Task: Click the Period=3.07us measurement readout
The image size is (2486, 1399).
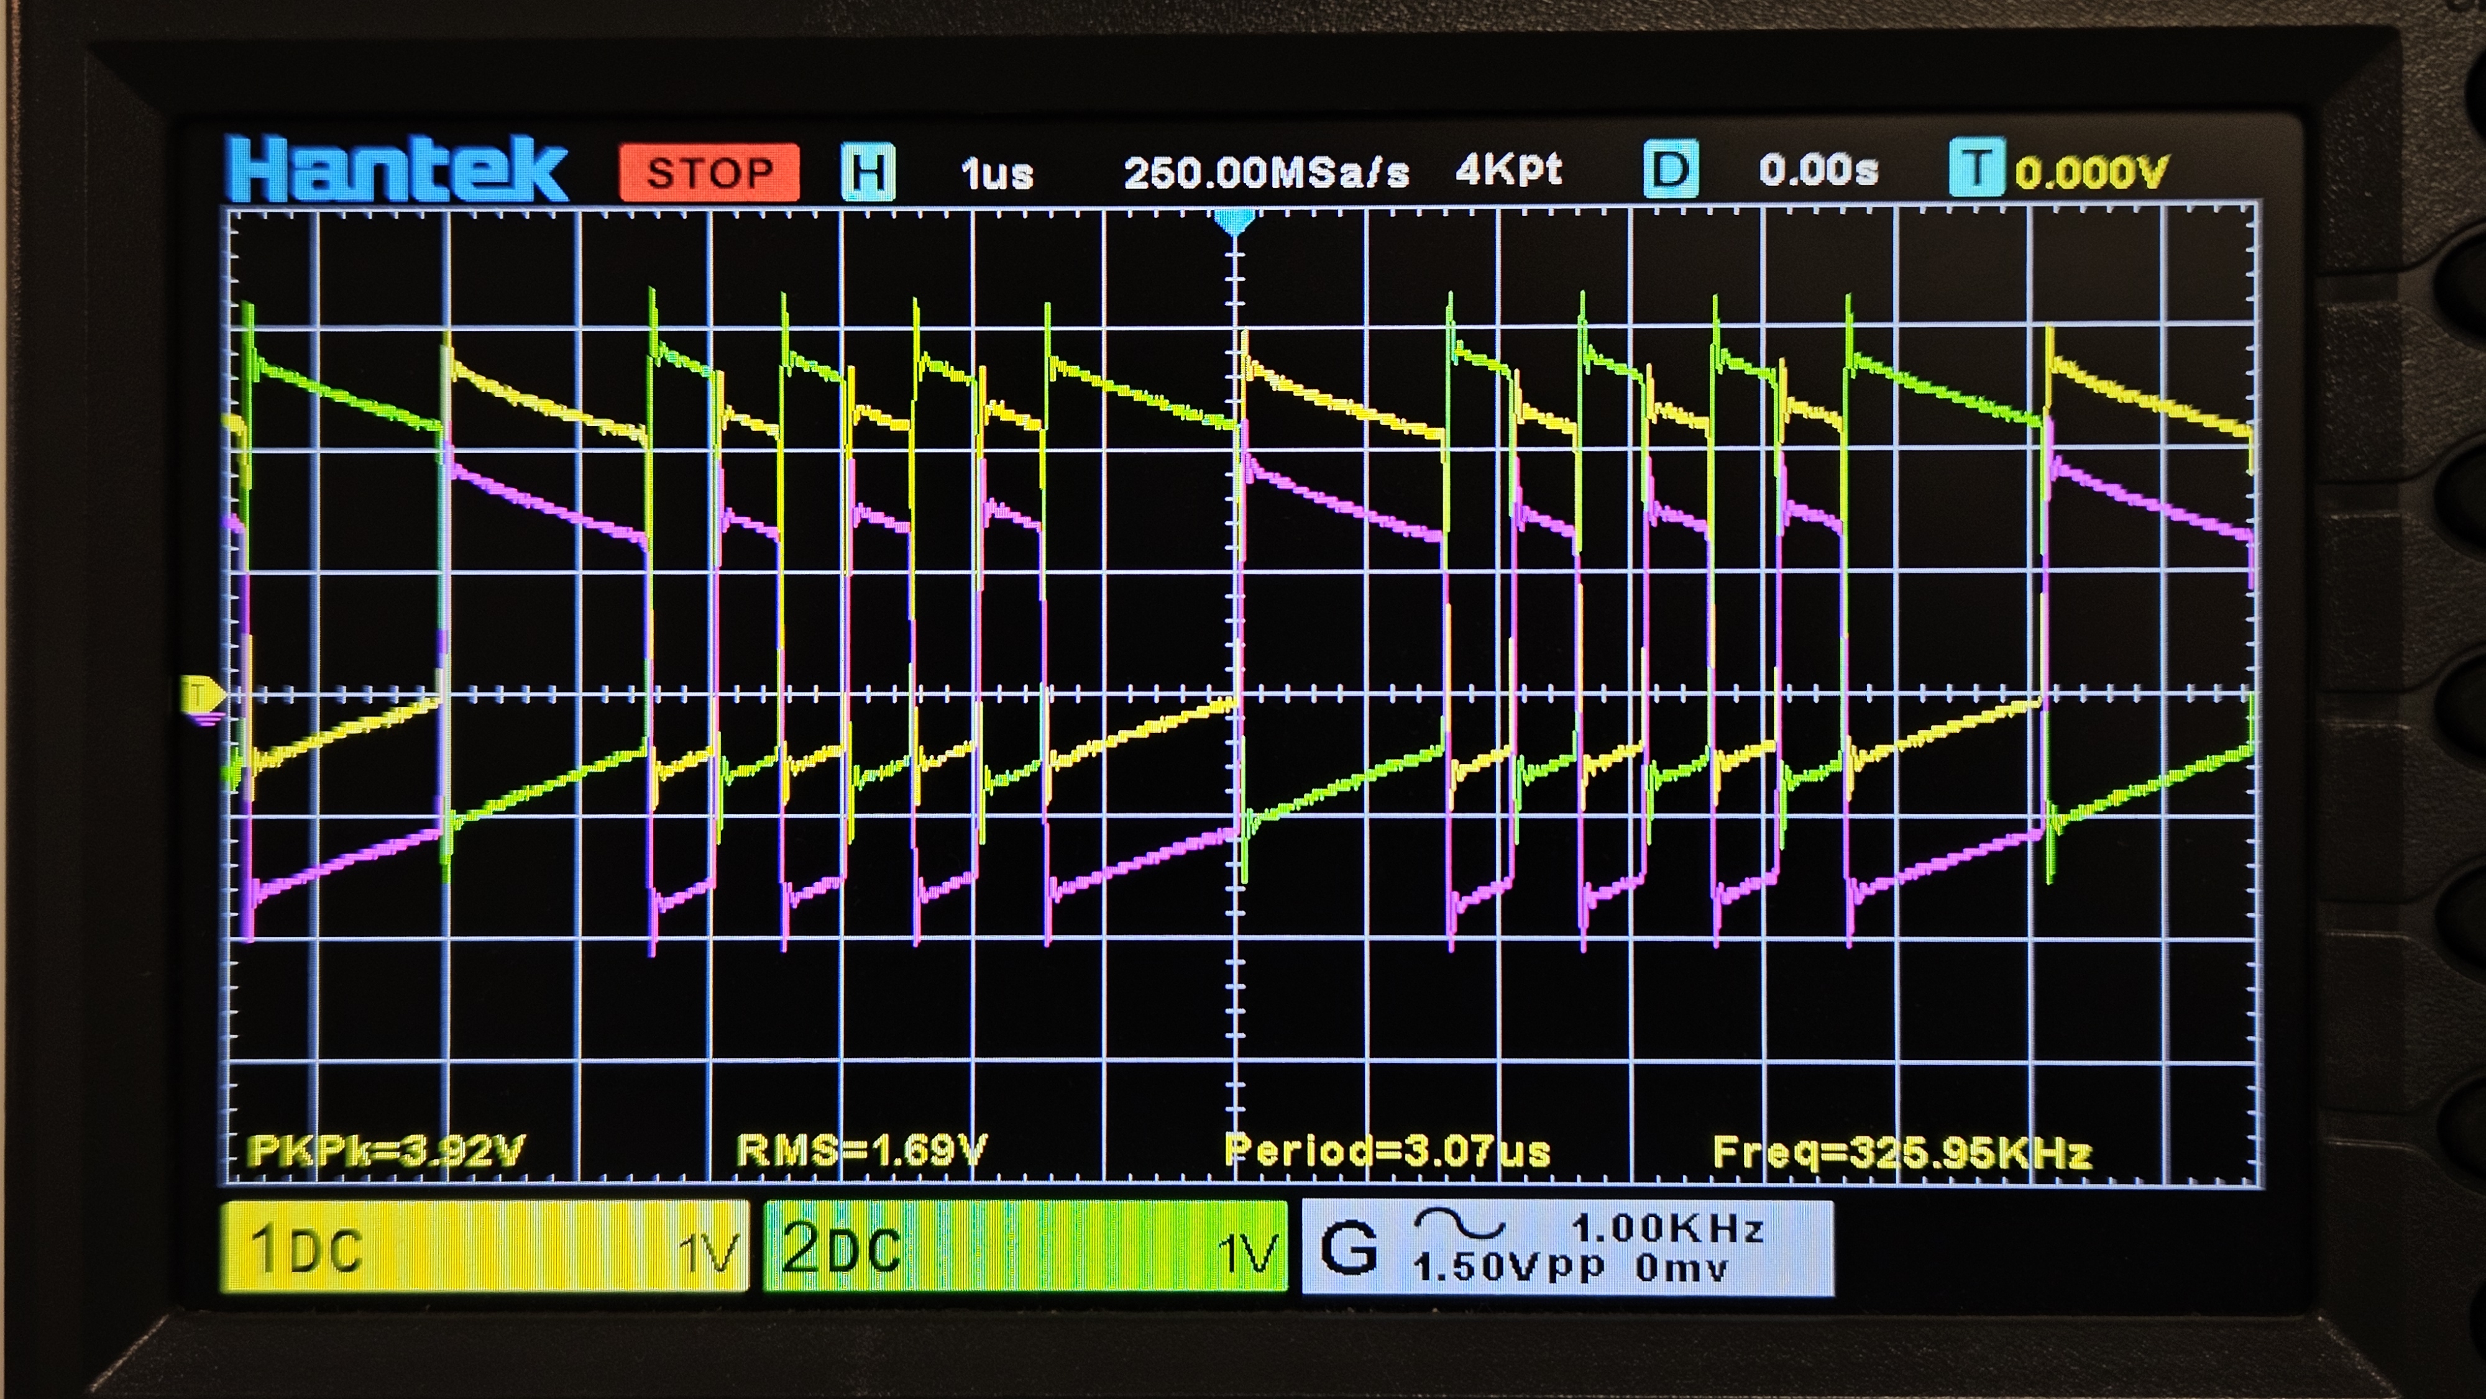Action: tap(1387, 1151)
